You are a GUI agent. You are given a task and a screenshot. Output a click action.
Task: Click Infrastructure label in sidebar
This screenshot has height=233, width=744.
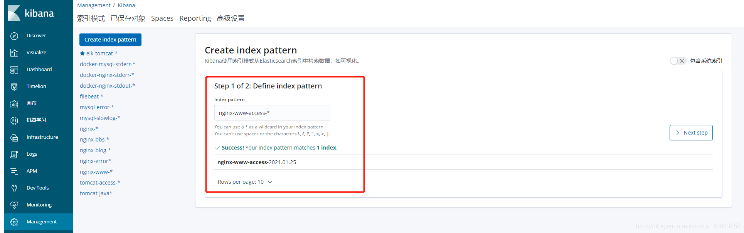[x=42, y=137]
